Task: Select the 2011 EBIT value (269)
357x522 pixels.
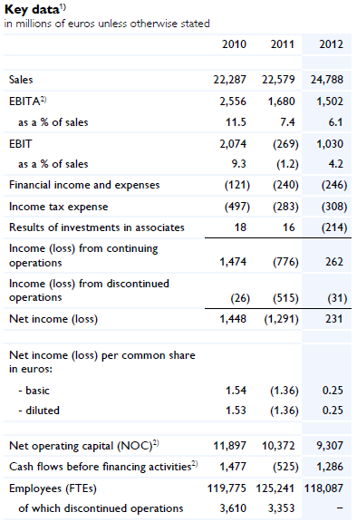Action: [285, 144]
